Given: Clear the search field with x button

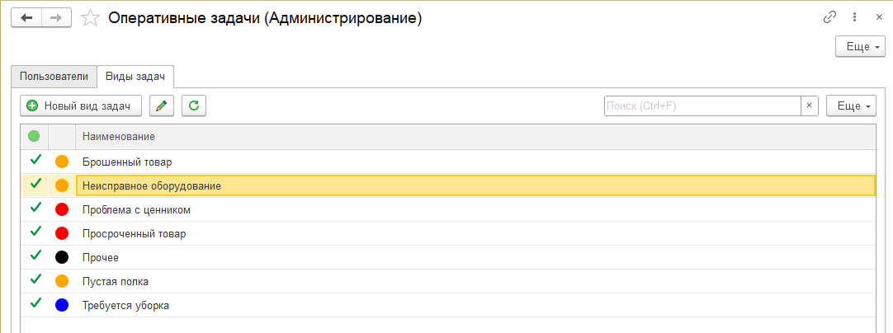Looking at the screenshot, I should (x=810, y=106).
